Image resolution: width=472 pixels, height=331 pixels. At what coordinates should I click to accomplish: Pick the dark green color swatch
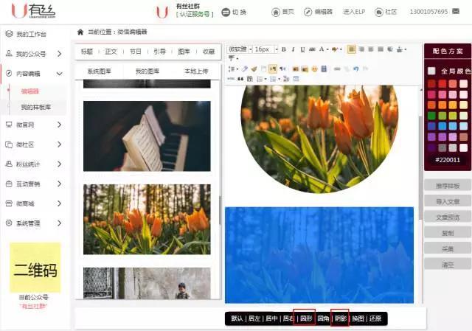click(x=431, y=116)
